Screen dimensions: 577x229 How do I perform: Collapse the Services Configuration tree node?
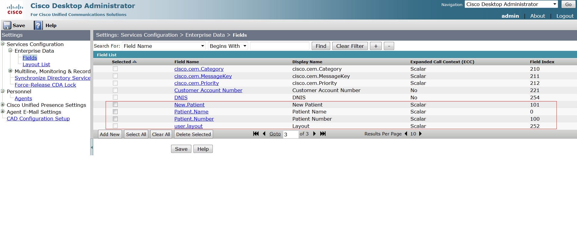point(3,44)
